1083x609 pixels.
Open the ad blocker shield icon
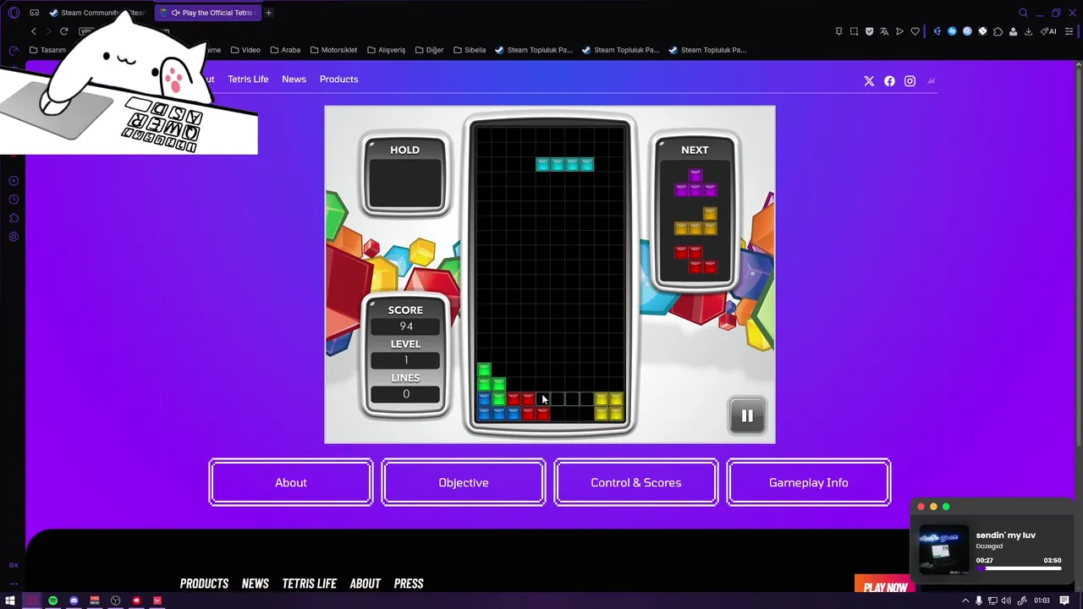coord(869,31)
